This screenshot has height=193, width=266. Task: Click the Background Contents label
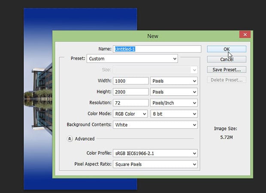coord(89,124)
